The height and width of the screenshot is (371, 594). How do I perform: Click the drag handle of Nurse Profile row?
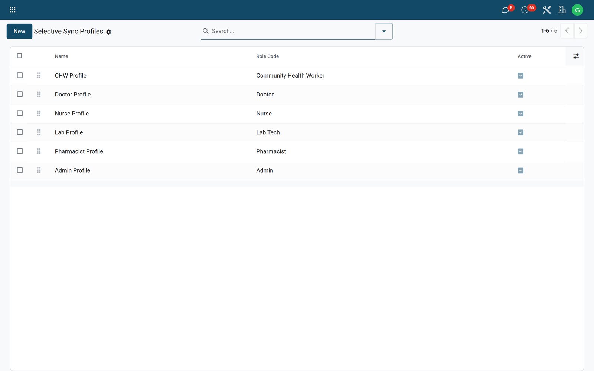(x=39, y=113)
